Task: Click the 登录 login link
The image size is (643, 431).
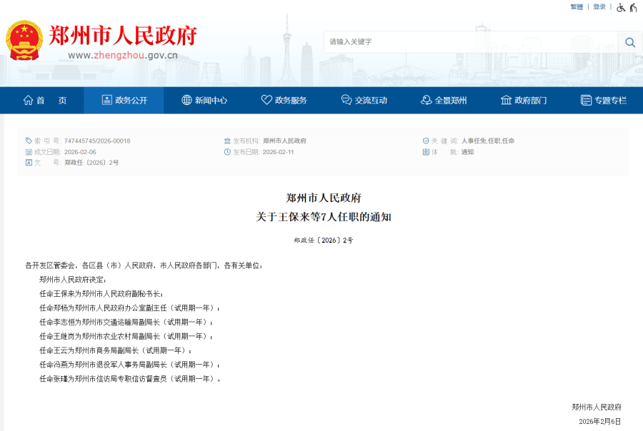Action: (599, 7)
